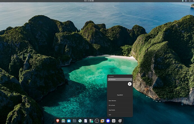Open the LibreOffice document icon in dock
194x124 pixels.
click(x=86, y=121)
